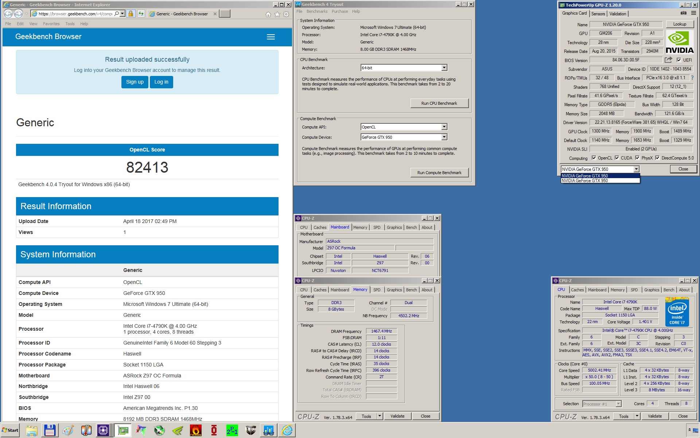Launch FurMark from the taskbar
Image resolution: width=700 pixels, height=438 pixels.
point(196,431)
